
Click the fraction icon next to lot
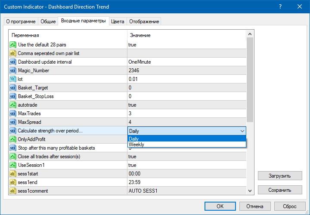tap(13, 79)
